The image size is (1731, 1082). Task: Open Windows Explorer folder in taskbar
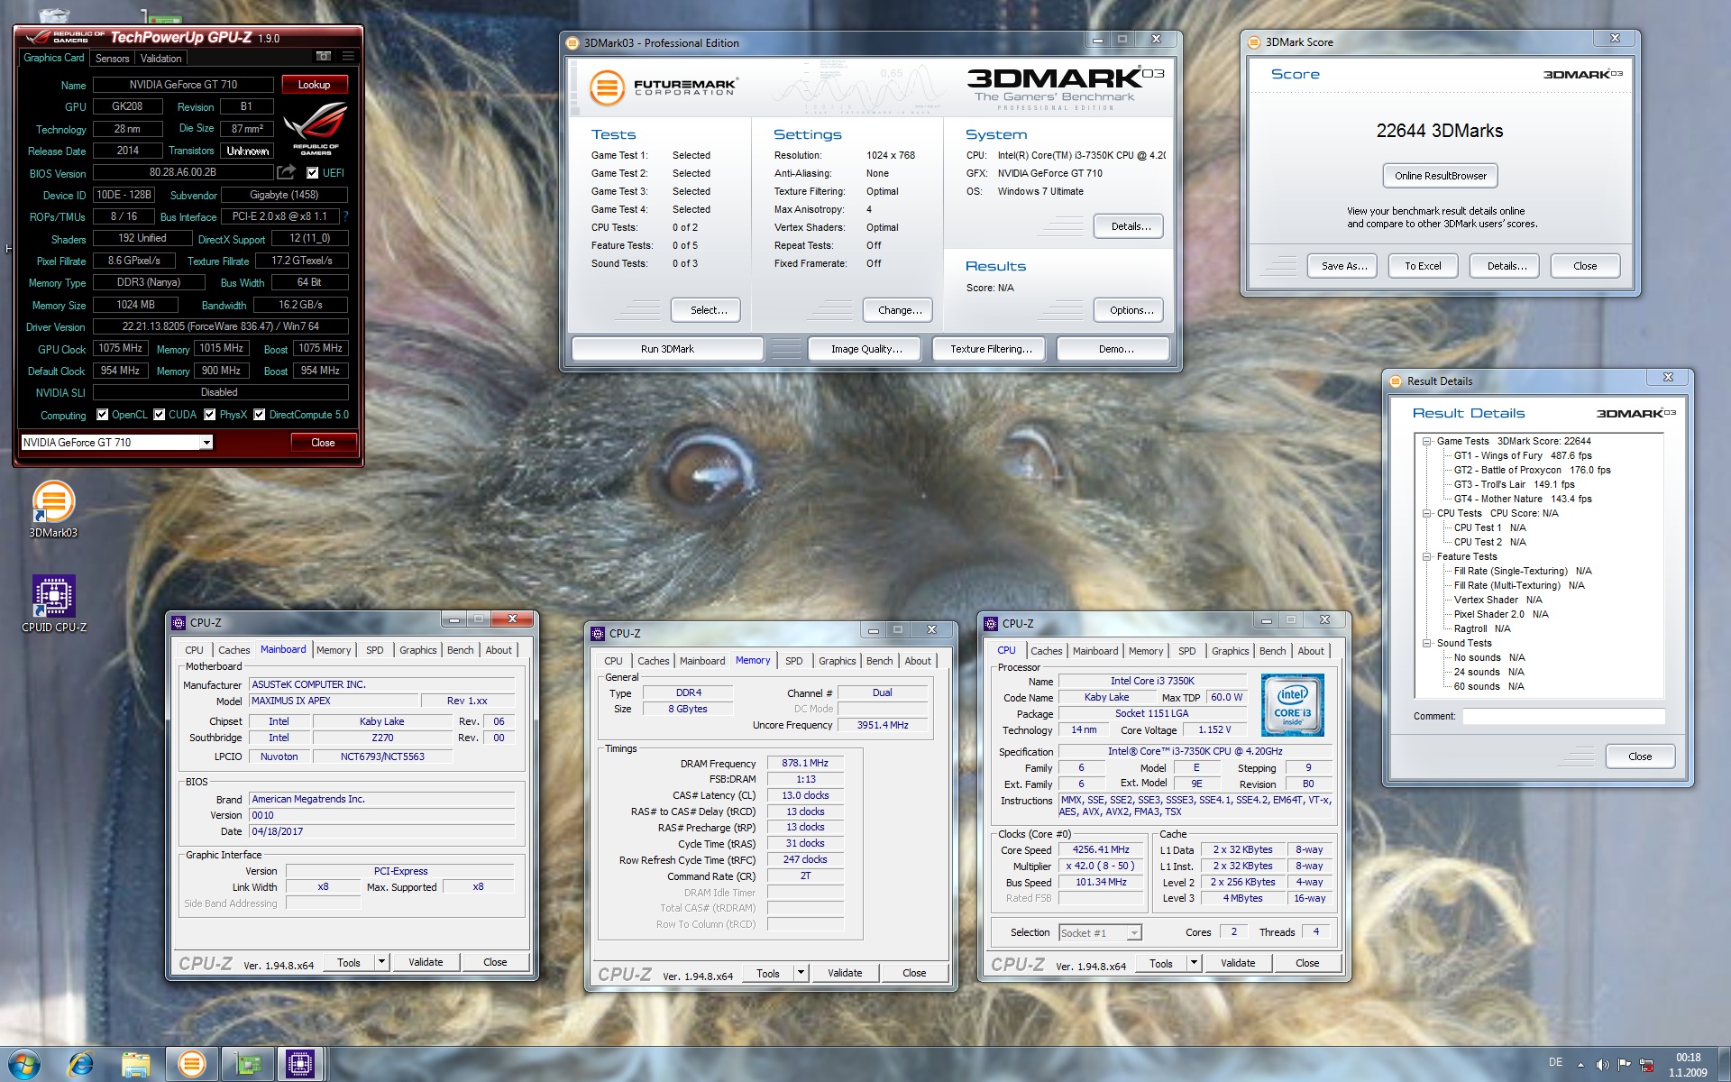(x=136, y=1064)
